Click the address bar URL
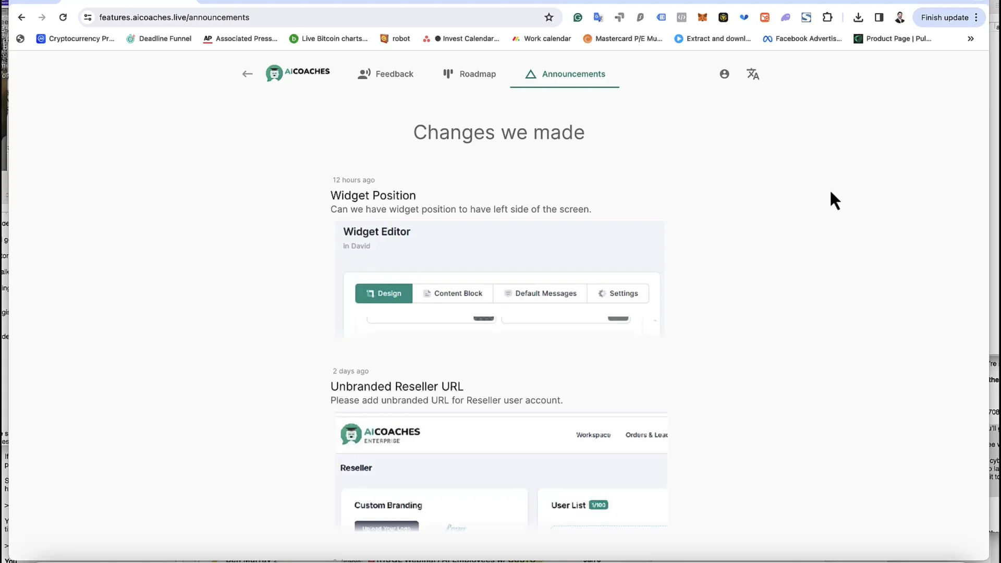Screen dimensions: 1001x563 (x=174, y=17)
